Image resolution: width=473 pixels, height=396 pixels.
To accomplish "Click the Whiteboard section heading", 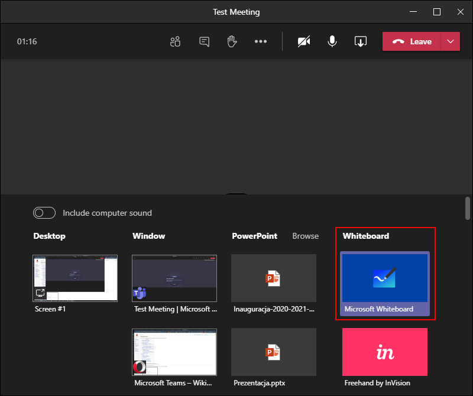I will click(x=366, y=236).
